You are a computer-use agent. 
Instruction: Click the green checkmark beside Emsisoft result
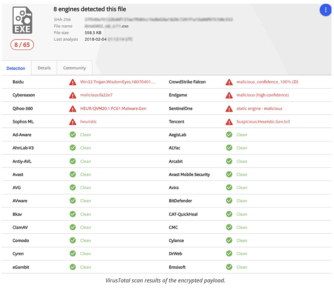coord(229,267)
